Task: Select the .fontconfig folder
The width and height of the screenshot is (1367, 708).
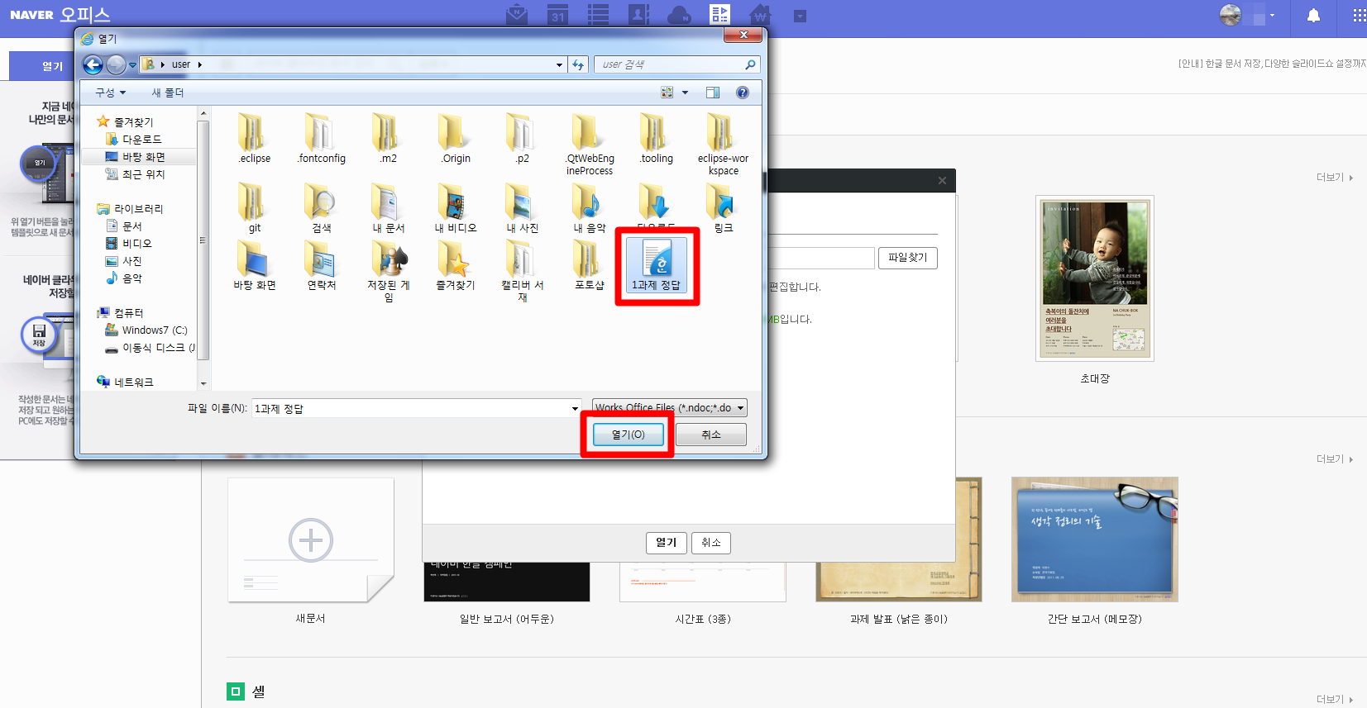Action: pos(322,138)
